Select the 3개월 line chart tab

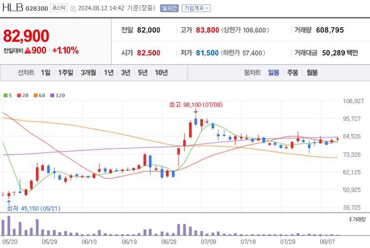89,72
